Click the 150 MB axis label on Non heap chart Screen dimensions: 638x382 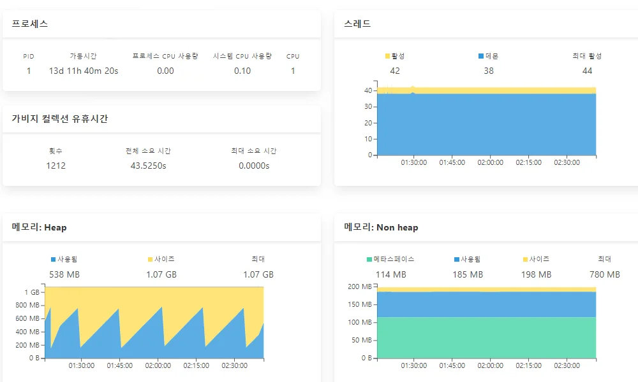tap(360, 304)
